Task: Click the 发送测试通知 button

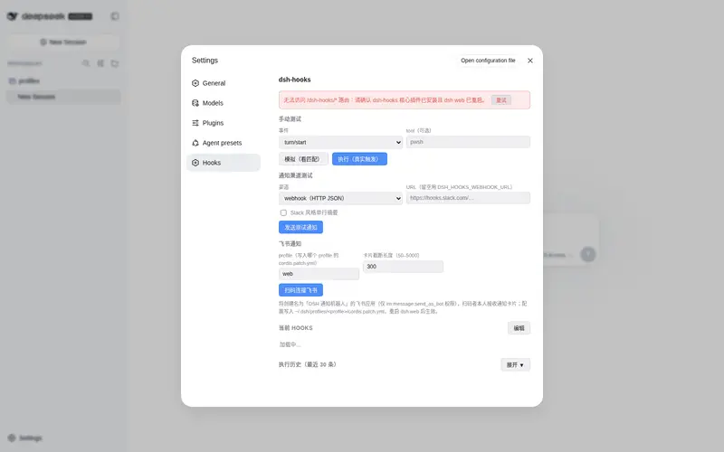Action: click(x=300, y=228)
